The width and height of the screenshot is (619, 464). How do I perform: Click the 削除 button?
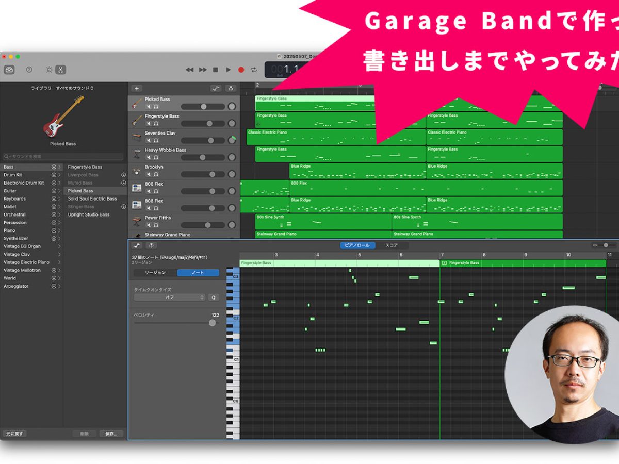pyautogui.click(x=85, y=434)
